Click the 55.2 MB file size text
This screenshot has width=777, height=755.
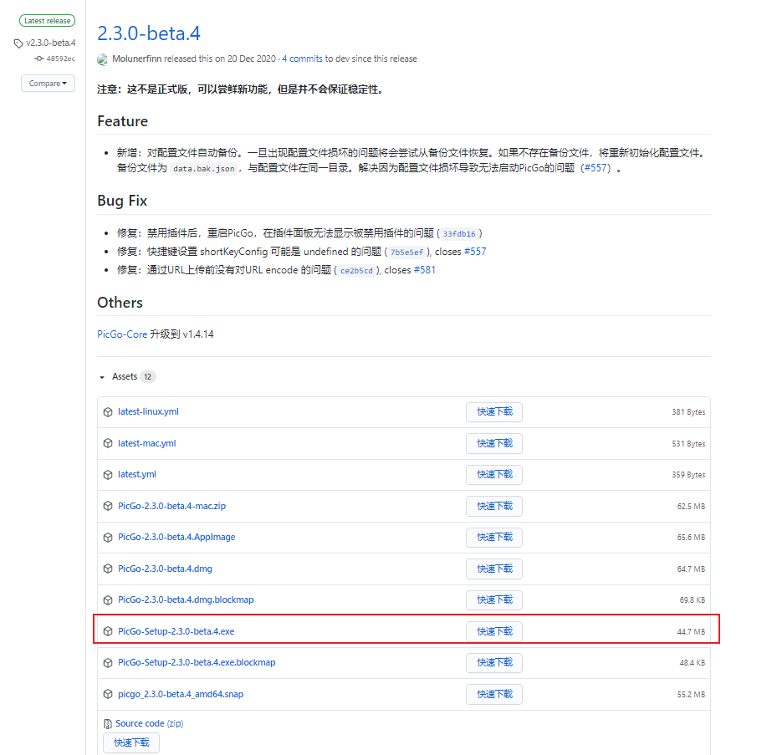click(691, 695)
